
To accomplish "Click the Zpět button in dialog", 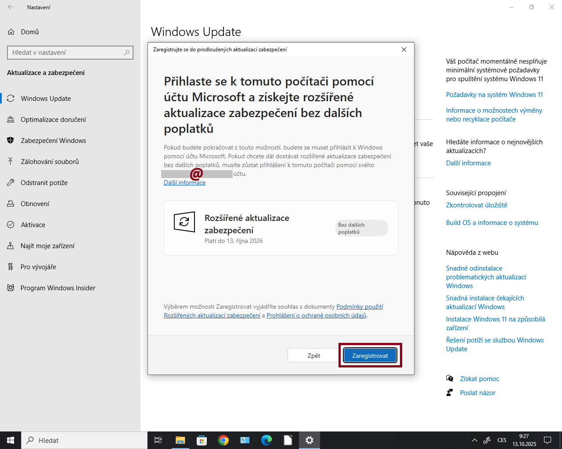I will coord(313,356).
